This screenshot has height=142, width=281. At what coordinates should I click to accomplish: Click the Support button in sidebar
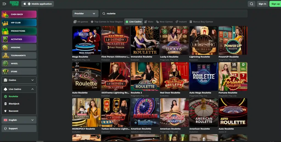[19, 129]
